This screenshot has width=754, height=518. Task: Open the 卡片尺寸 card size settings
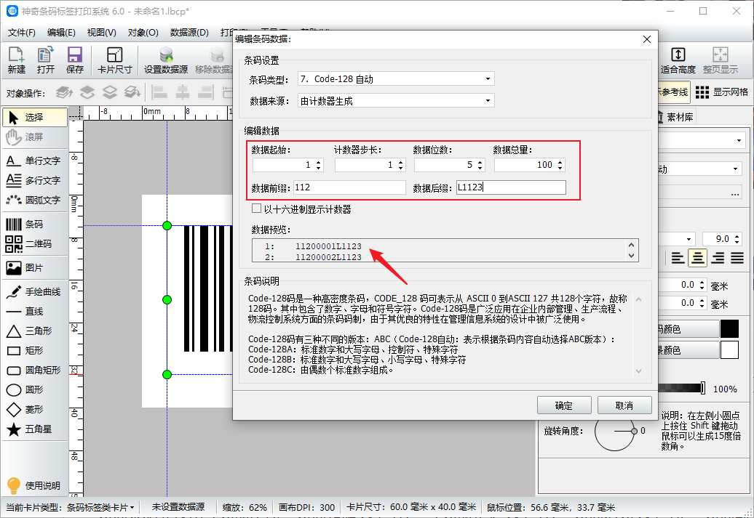(x=114, y=60)
